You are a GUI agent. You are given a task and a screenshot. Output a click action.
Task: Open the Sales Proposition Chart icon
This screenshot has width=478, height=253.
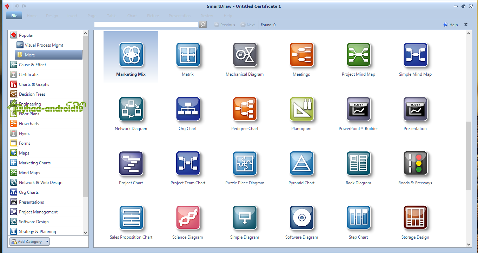click(x=131, y=218)
